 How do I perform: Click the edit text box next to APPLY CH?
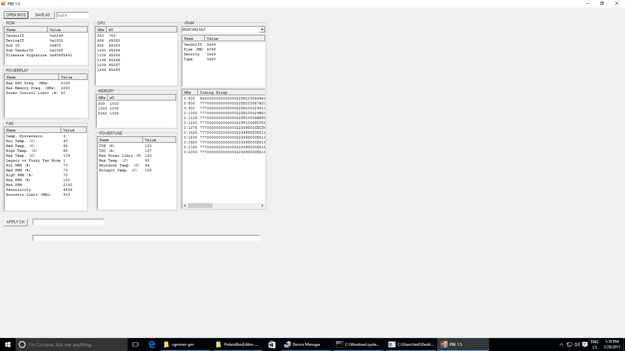tap(68, 222)
